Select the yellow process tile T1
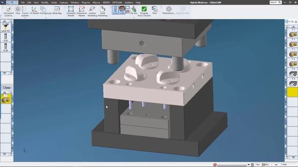 (x=6, y=99)
